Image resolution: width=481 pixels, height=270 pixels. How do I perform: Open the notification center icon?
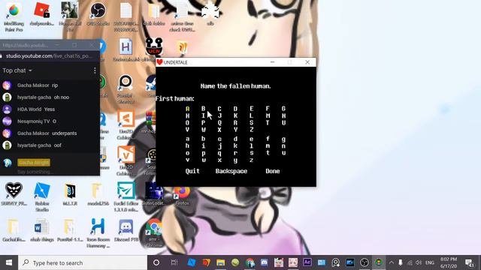point(469,262)
